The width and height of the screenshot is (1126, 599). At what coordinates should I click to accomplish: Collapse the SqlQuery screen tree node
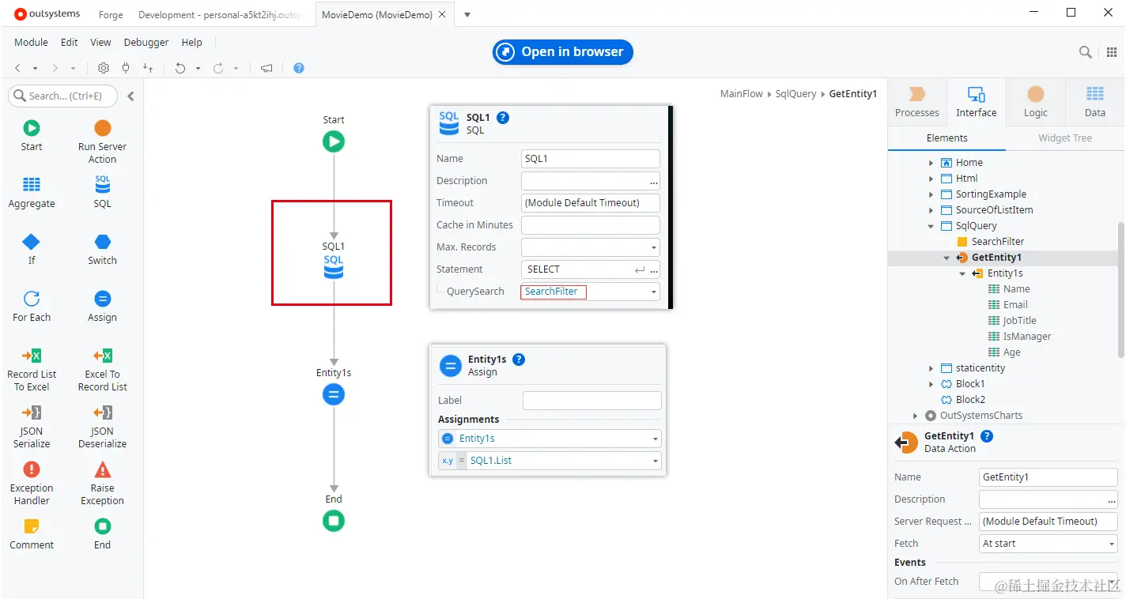[931, 226]
